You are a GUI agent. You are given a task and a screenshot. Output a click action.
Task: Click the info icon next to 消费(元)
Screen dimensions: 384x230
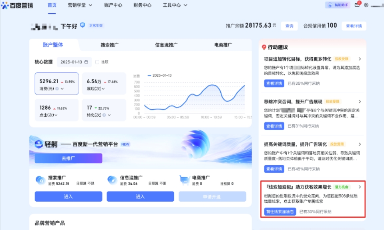[57, 88]
